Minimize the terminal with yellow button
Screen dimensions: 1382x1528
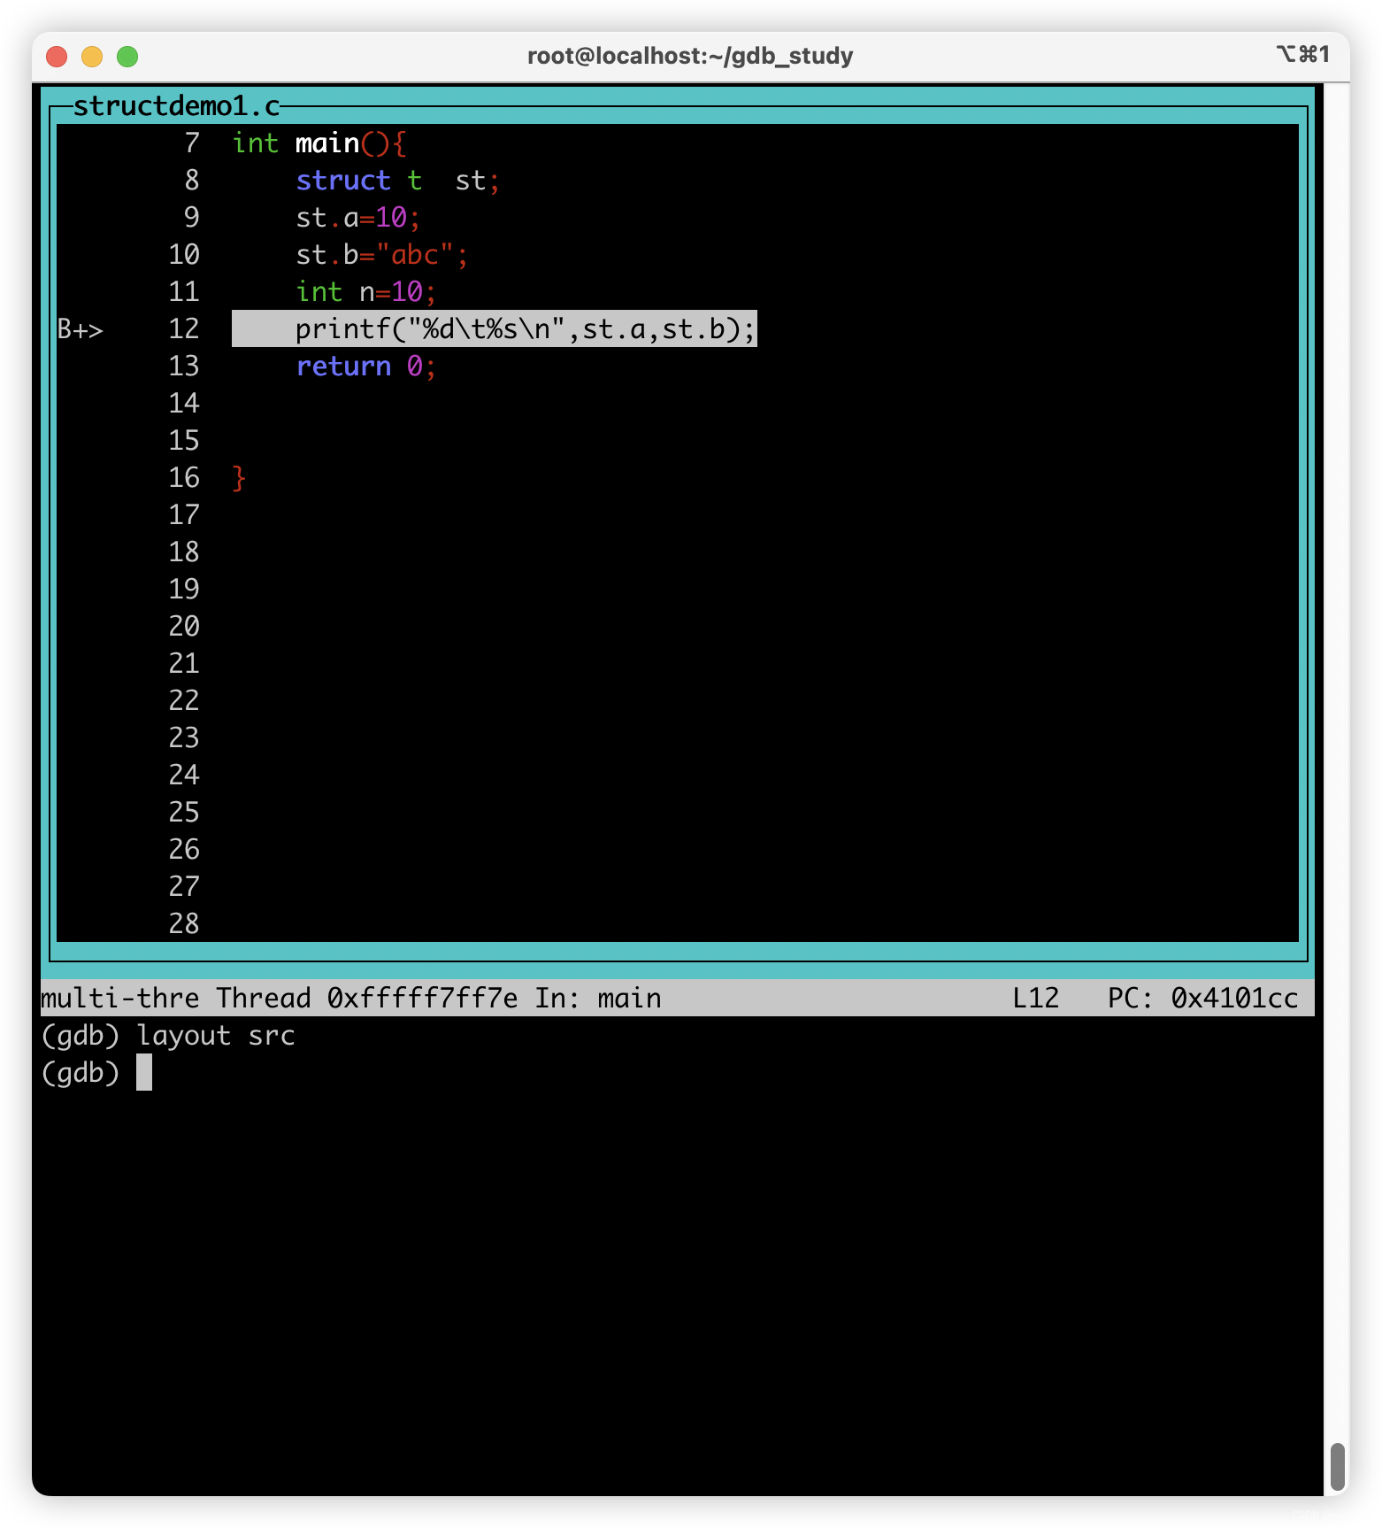tap(92, 57)
